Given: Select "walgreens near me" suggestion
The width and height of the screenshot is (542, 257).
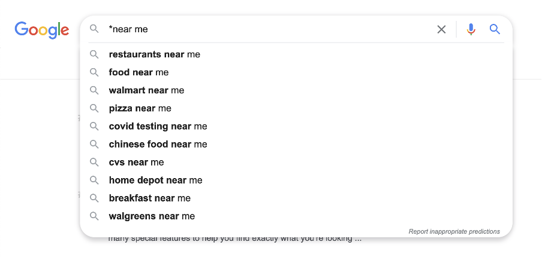Looking at the screenshot, I should 296,216.
